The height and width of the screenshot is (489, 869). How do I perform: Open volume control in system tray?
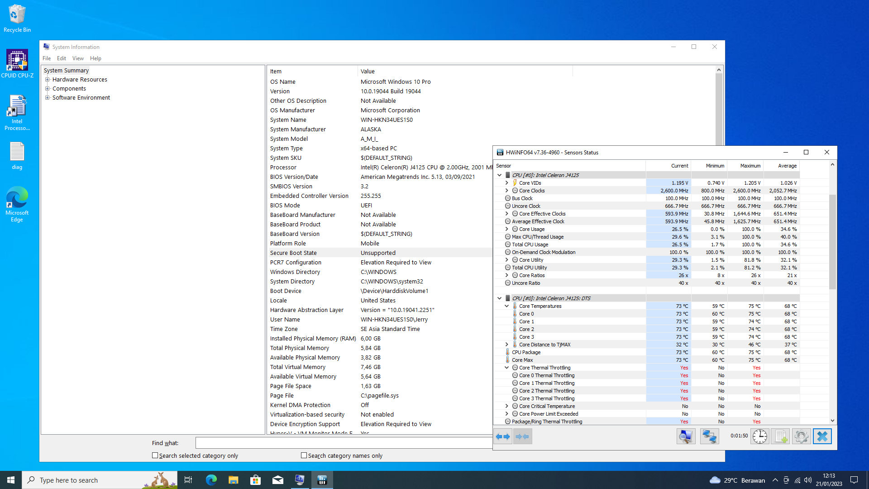(808, 480)
